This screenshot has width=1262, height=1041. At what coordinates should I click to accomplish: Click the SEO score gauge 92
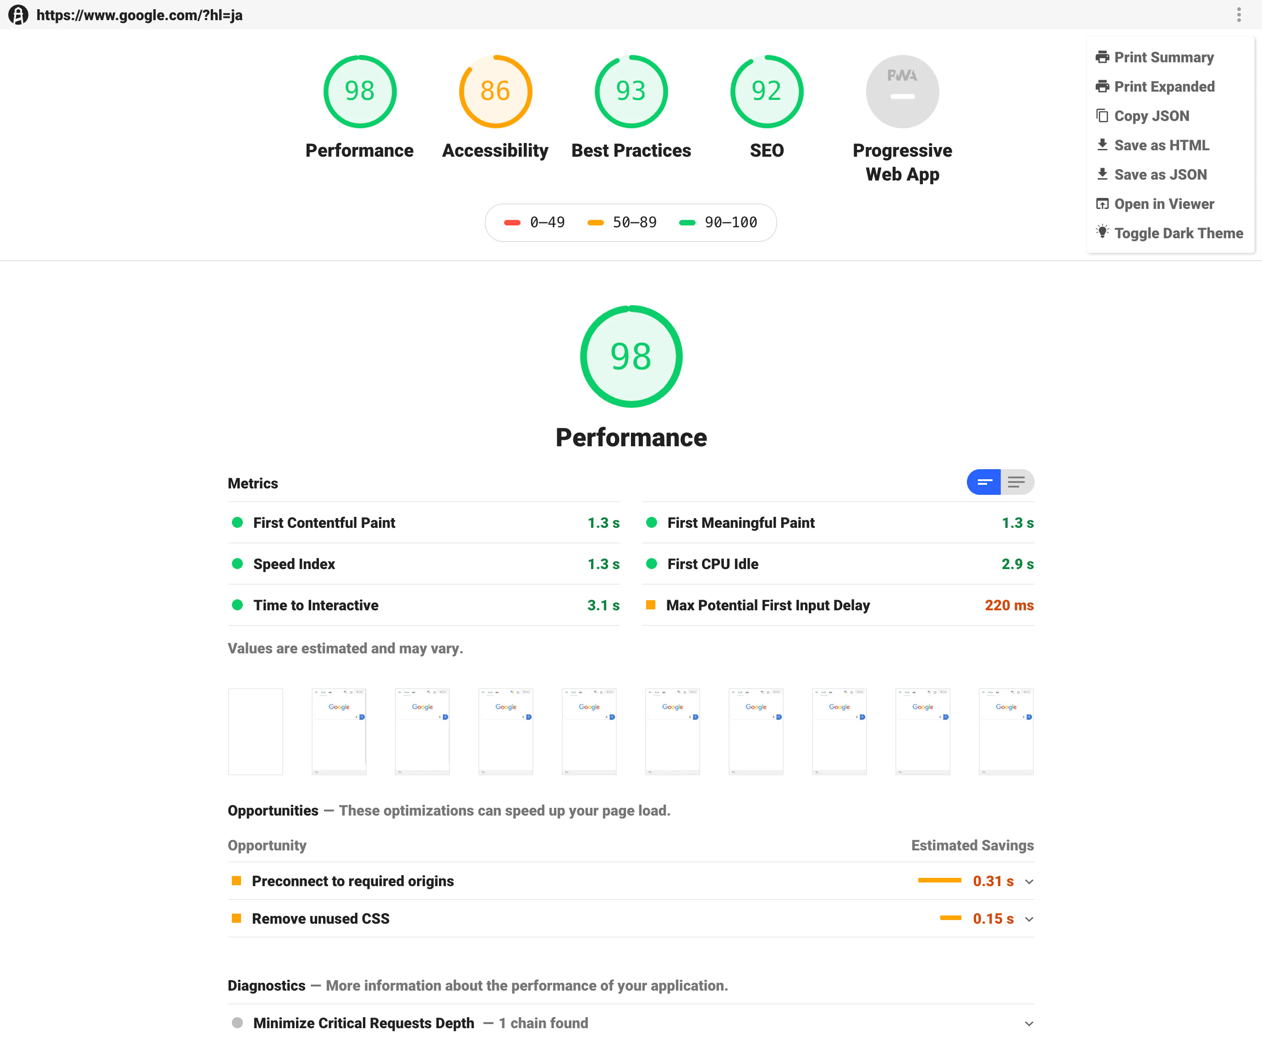[766, 92]
